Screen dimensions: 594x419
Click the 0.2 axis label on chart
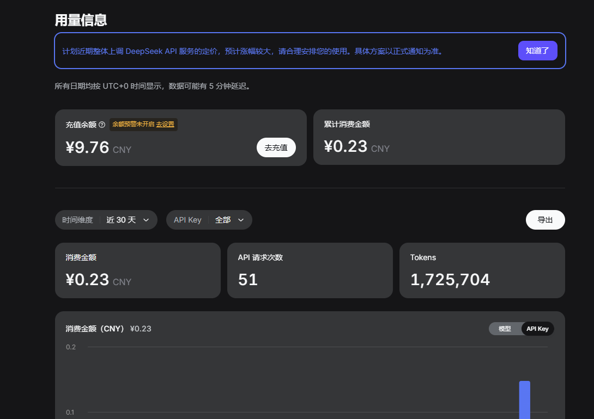71,347
